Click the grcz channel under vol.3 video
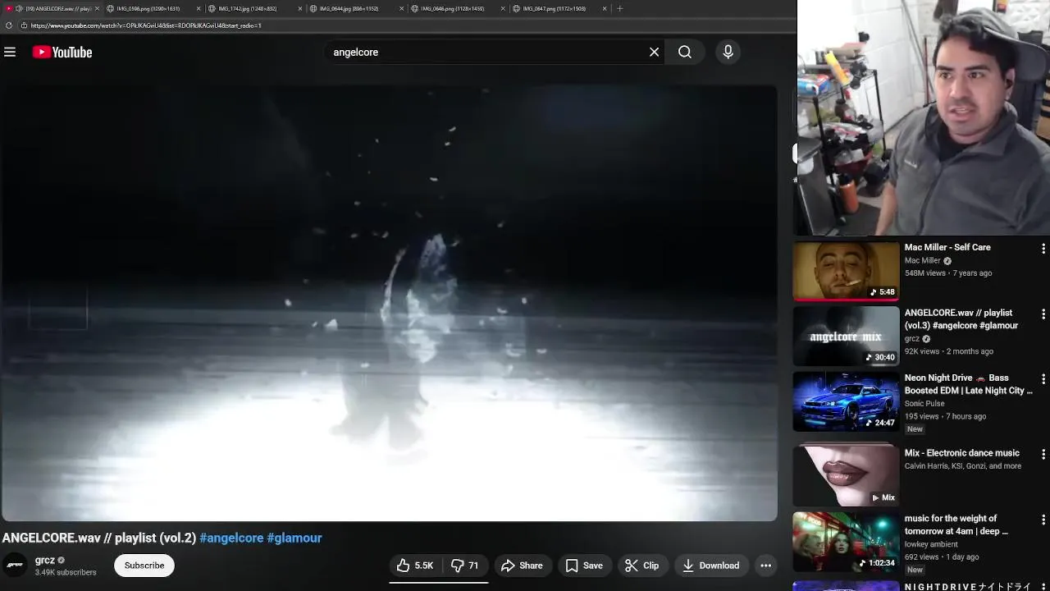The image size is (1050, 591). 912,339
